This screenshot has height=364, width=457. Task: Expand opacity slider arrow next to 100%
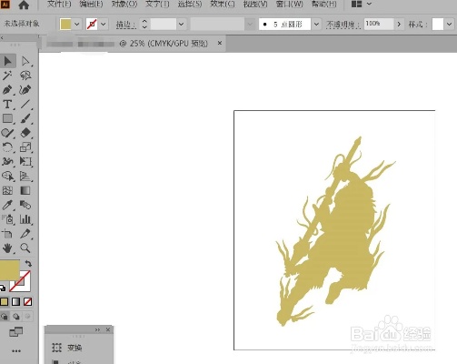pyautogui.click(x=399, y=24)
